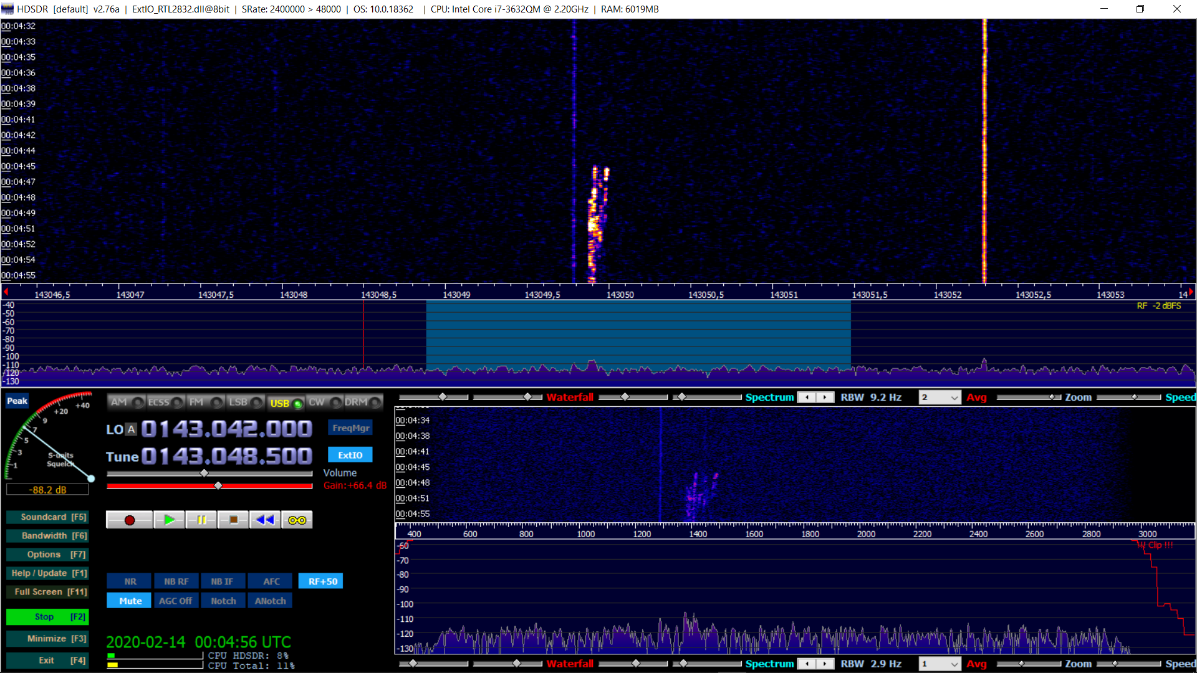Adjust the upper Speed slider
This screenshot has height=673, width=1197.
click(1133, 397)
